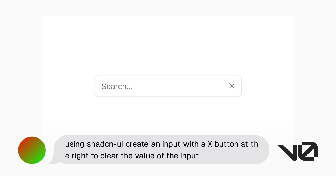Click the v0 logo
The height and width of the screenshot is (176, 336).
297,151
